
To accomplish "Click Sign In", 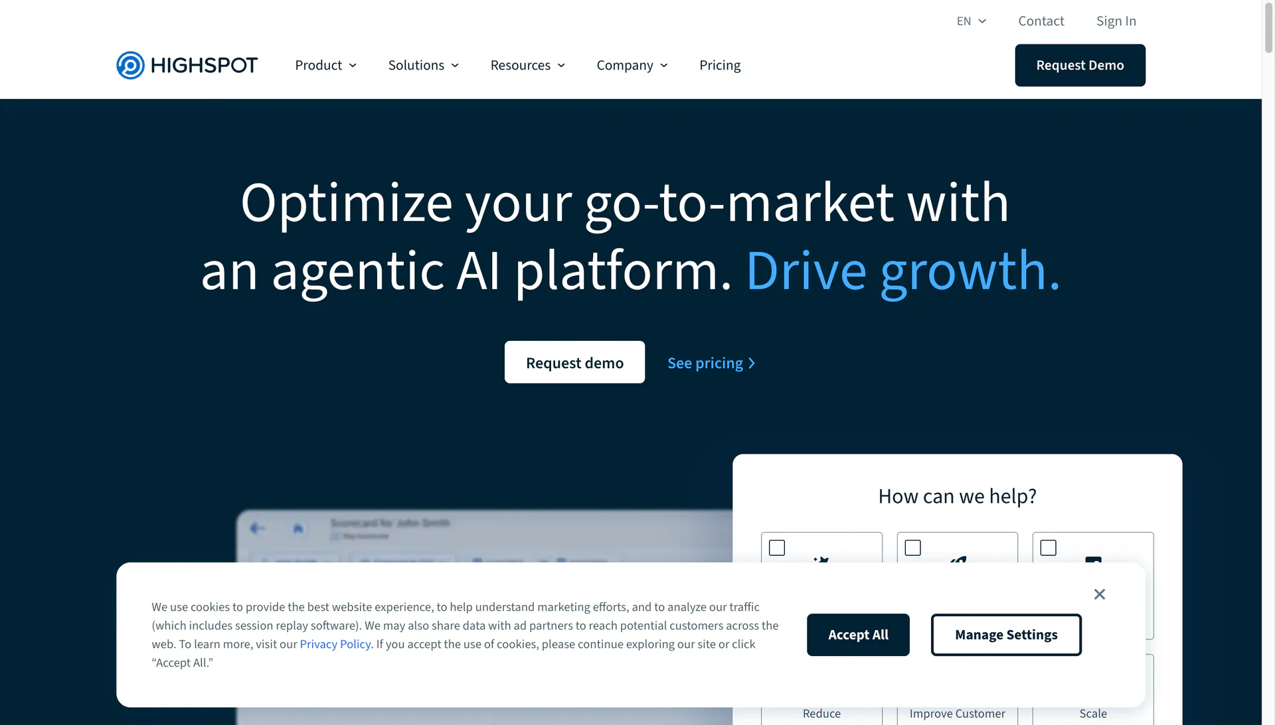I will pyautogui.click(x=1116, y=21).
